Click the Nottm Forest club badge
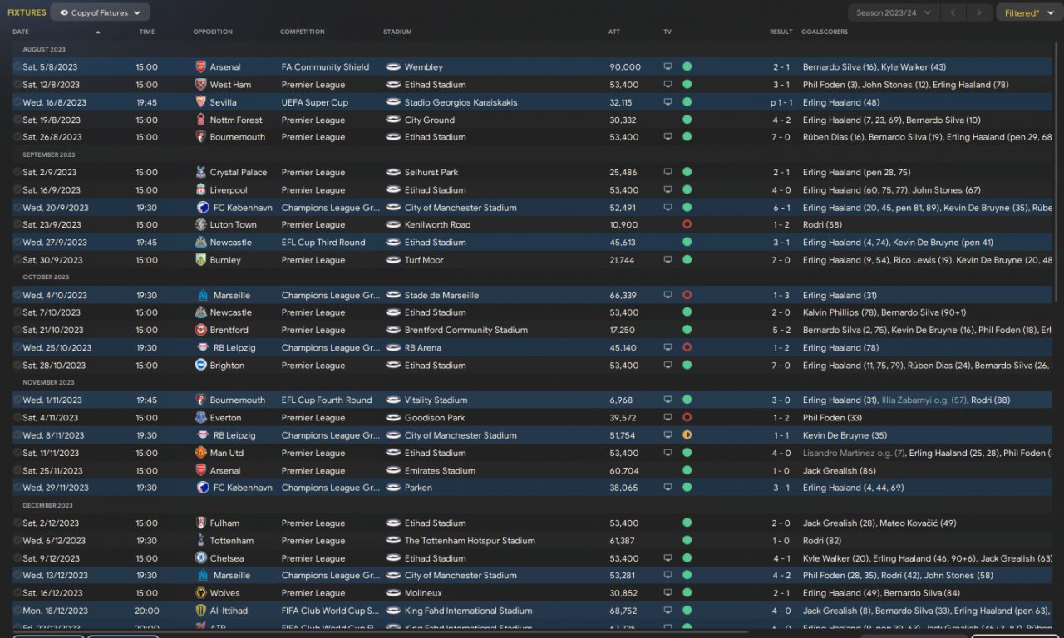1064x638 pixels. [x=201, y=120]
